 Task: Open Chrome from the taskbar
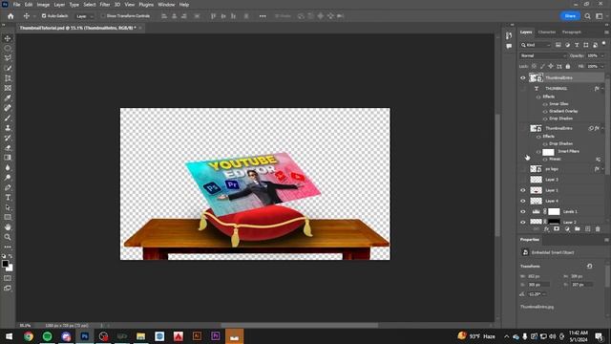coord(29,336)
